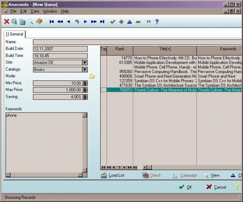The width and height of the screenshot is (243, 202).
Task: Select the Thumb Culture row in results grid
Action: coord(164,90)
